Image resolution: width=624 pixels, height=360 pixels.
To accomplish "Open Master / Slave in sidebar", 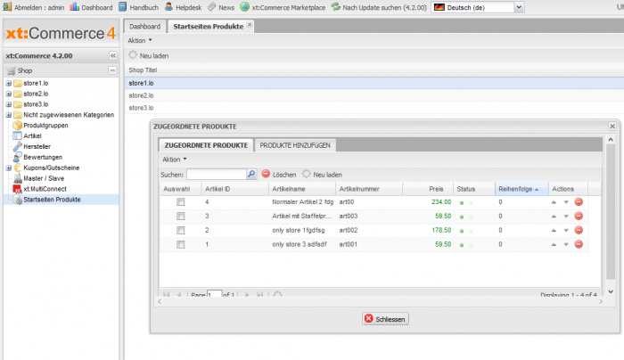I will 44,178.
